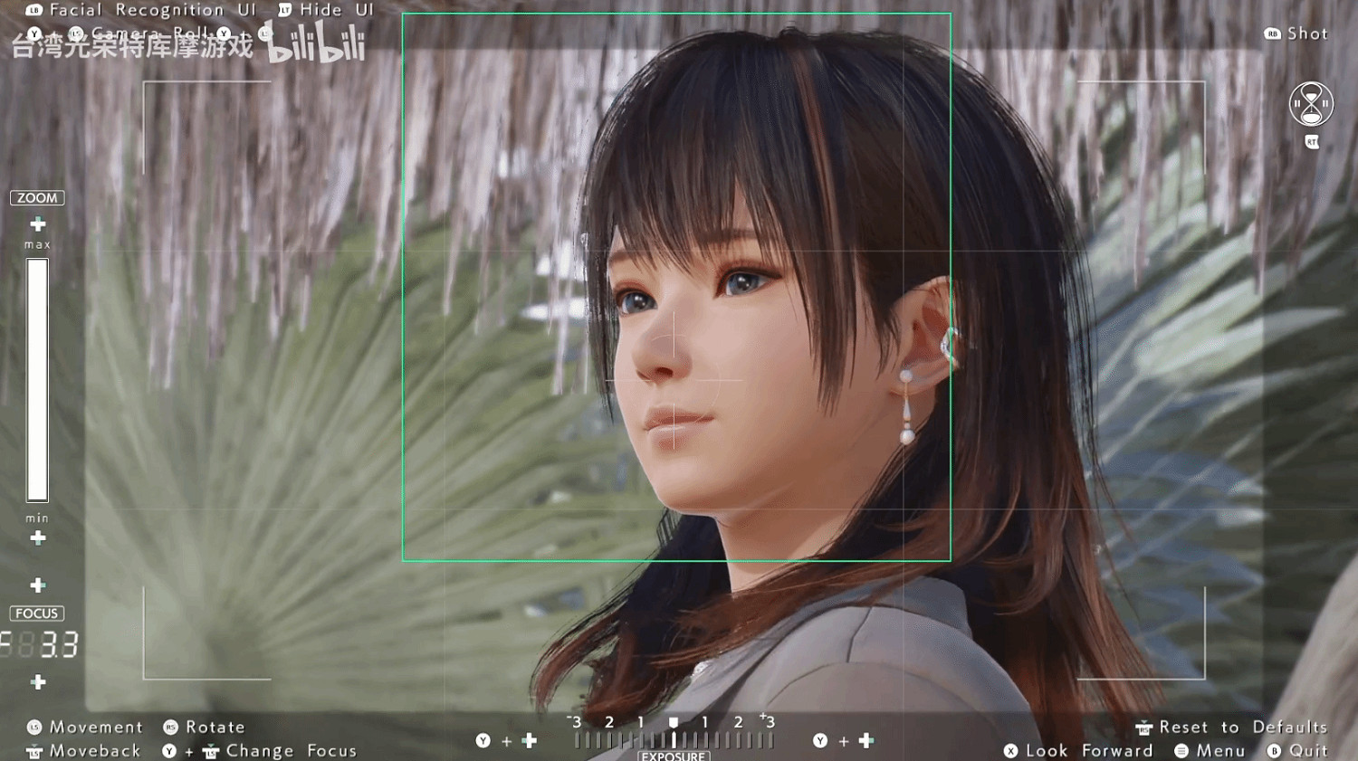Viewport: 1358px width, 761px height.
Task: Click the hourglass pause-time icon
Action: point(1311,104)
